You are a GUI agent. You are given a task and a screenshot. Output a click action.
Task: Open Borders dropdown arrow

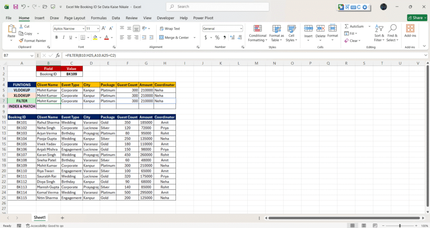pyautogui.click(x=88, y=37)
